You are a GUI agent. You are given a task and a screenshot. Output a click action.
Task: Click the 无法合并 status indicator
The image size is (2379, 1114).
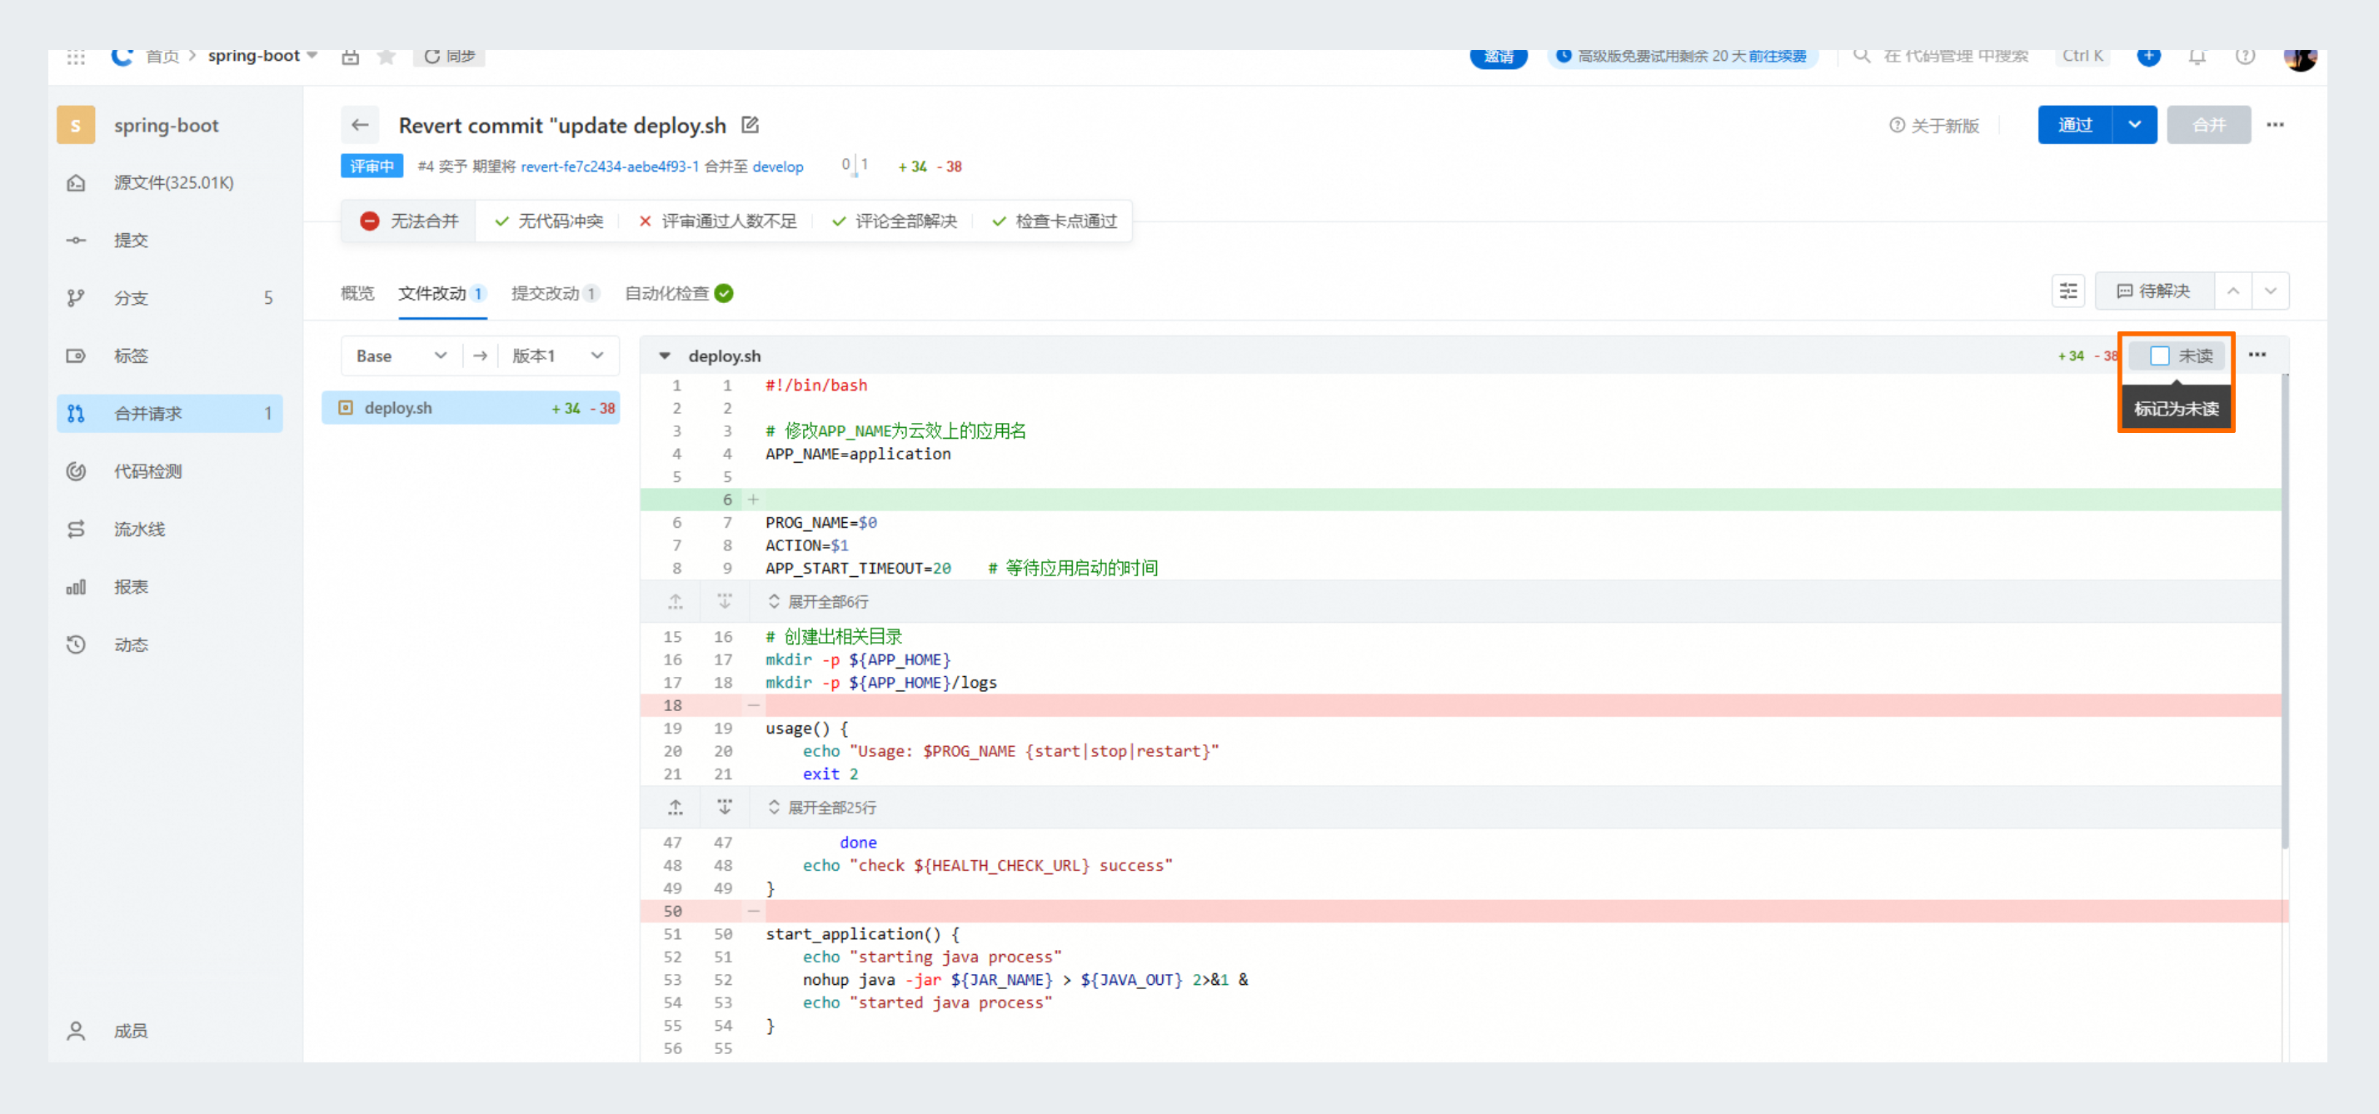(x=408, y=221)
